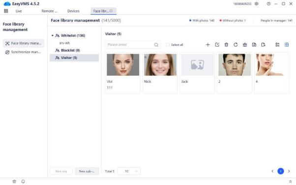Click the alarm icon in status bar
Viewport: 296px width, 185px height.
[x=14, y=182]
